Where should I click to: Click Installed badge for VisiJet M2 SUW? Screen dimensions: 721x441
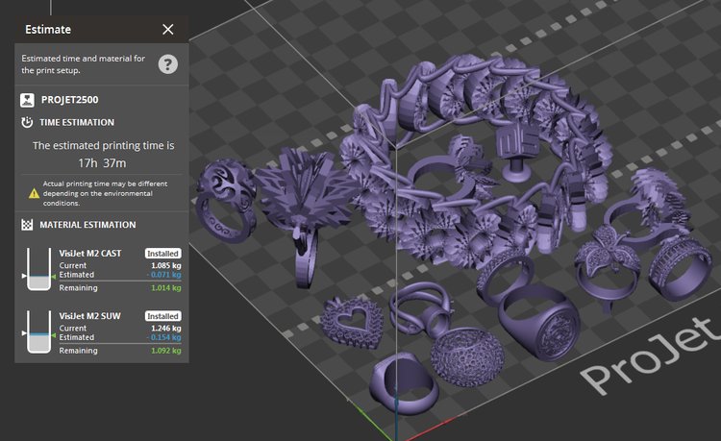(162, 315)
